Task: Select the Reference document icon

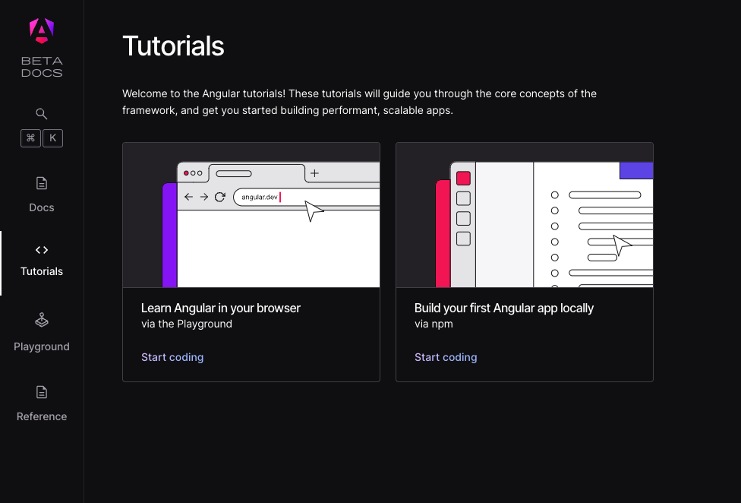Action: [x=41, y=392]
